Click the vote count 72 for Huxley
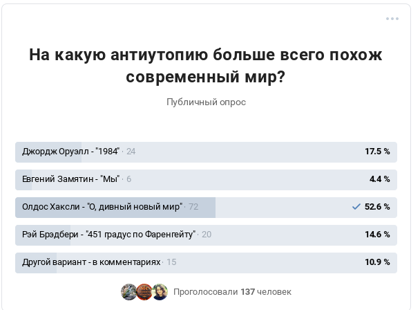 click(193, 207)
